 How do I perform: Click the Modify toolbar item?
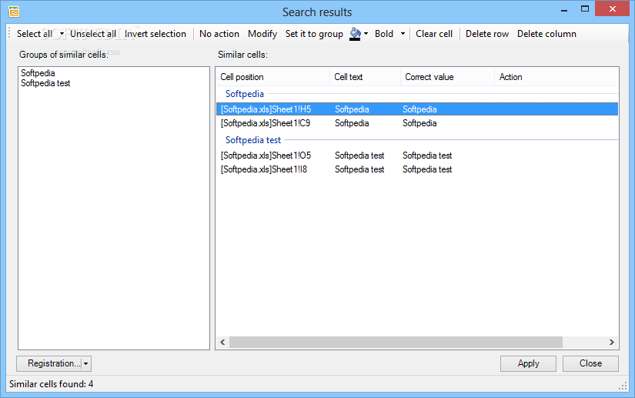pos(262,34)
